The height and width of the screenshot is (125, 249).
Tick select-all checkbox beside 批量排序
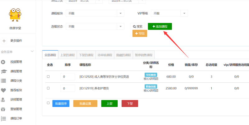(x=48, y=103)
